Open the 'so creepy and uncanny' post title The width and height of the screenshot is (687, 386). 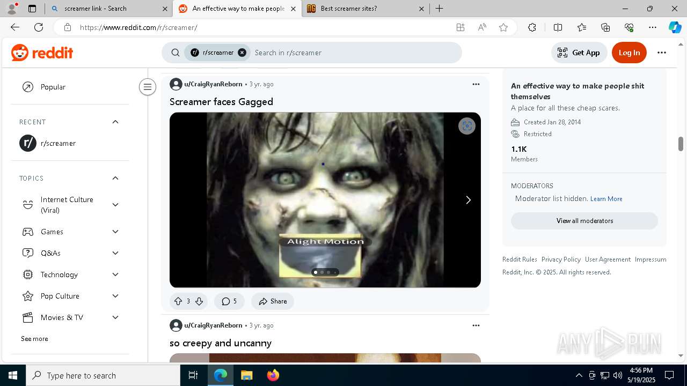221,343
